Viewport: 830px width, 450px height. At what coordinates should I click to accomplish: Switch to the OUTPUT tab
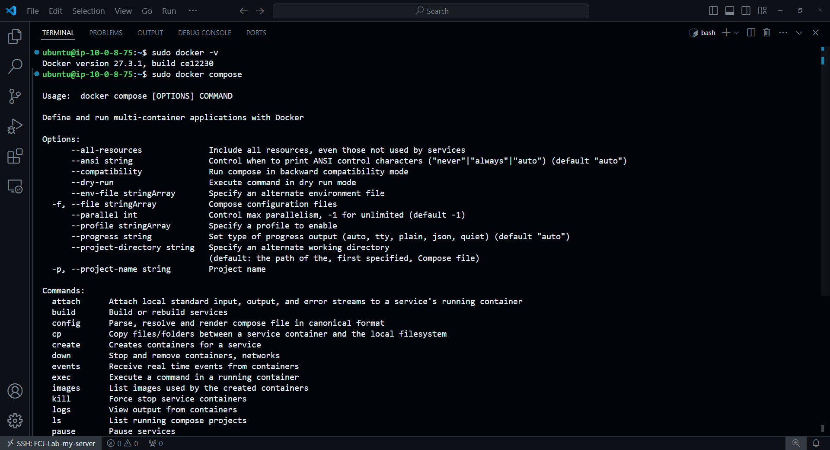click(150, 32)
